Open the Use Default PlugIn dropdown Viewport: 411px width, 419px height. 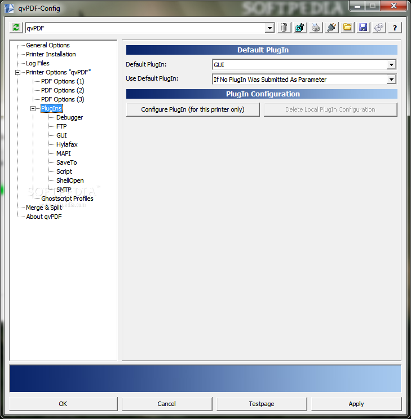click(391, 80)
